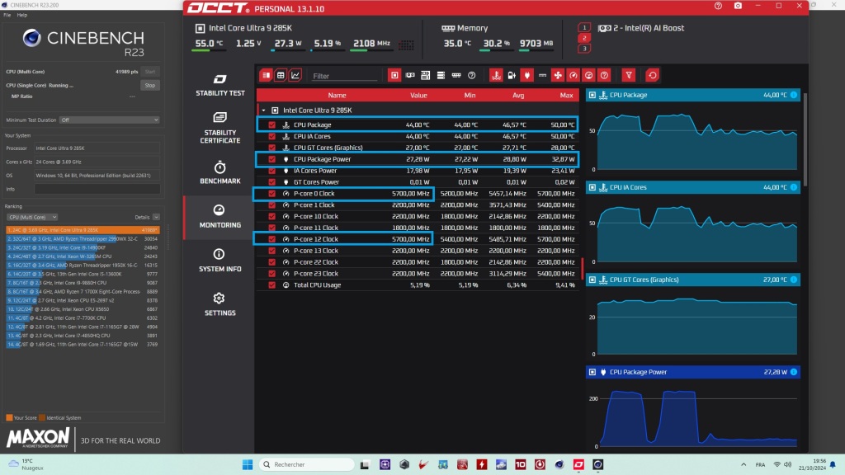The image size is (845, 475).
Task: Switch OCCT monitoring to split view mode
Action: click(266, 75)
